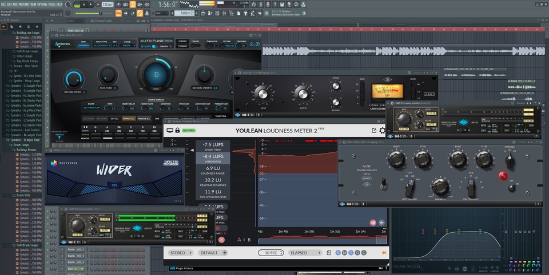Open the PATTERNS menu
The height and width of the screenshot is (275, 549).
[24, 4]
